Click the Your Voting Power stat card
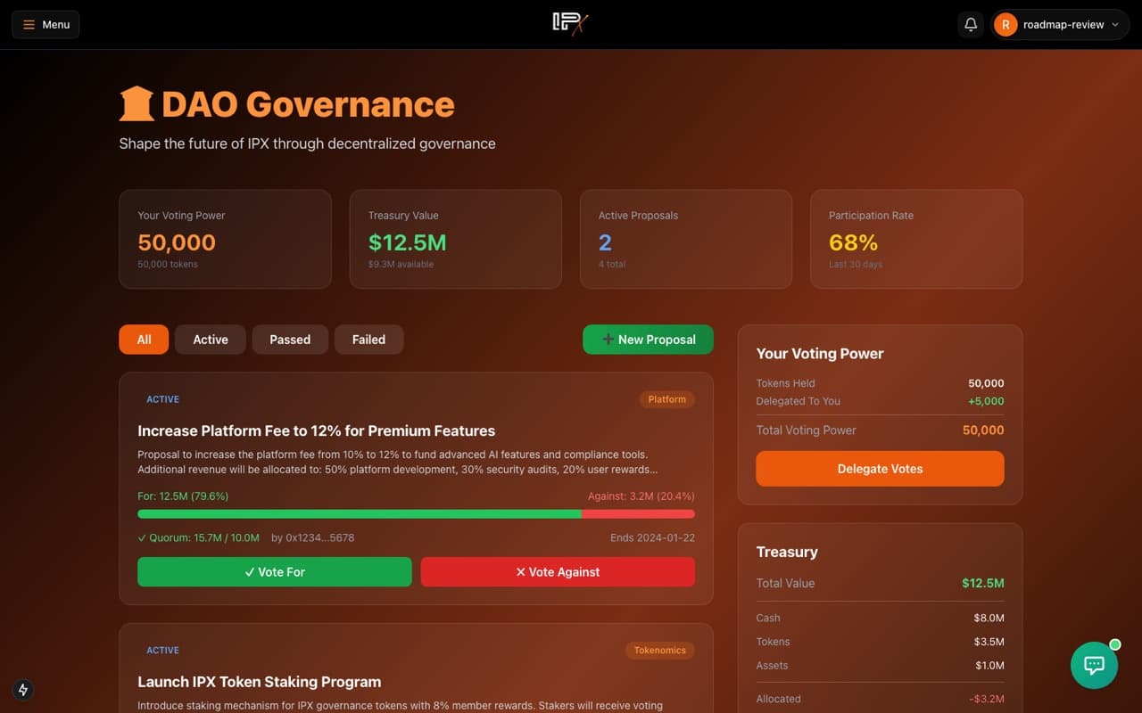Screen dimensions: 1142x713 click(225, 239)
